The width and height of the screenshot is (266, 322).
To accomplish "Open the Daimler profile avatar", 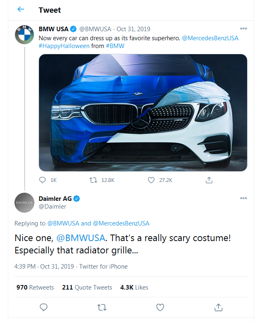I will point(24,202).
